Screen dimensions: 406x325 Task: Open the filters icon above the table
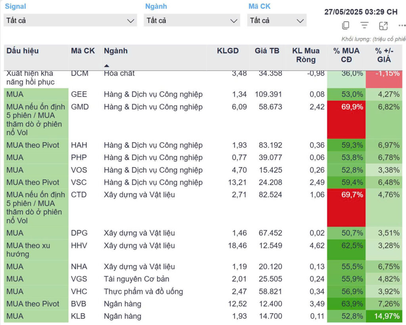point(364,26)
